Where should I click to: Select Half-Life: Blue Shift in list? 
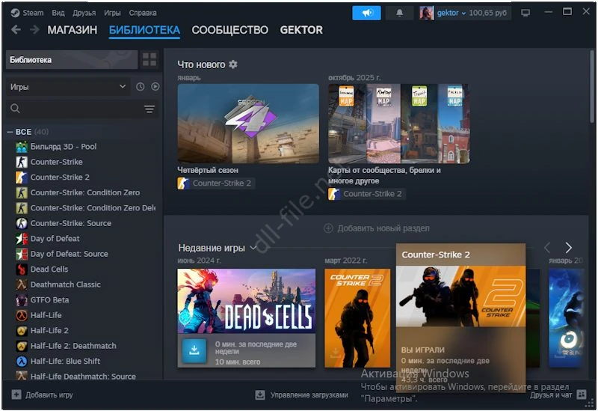point(65,361)
